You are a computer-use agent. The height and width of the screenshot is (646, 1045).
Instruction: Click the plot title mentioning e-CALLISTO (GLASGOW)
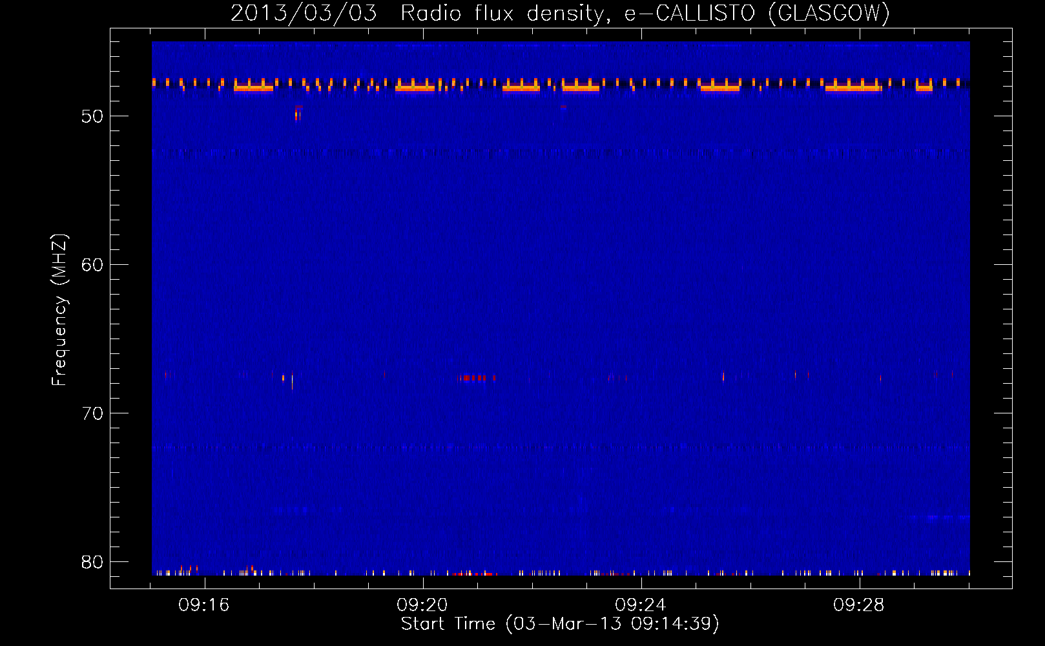(x=560, y=13)
